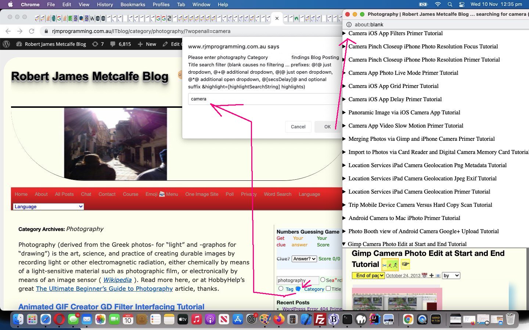Open the Word Search nav item

coord(277,194)
